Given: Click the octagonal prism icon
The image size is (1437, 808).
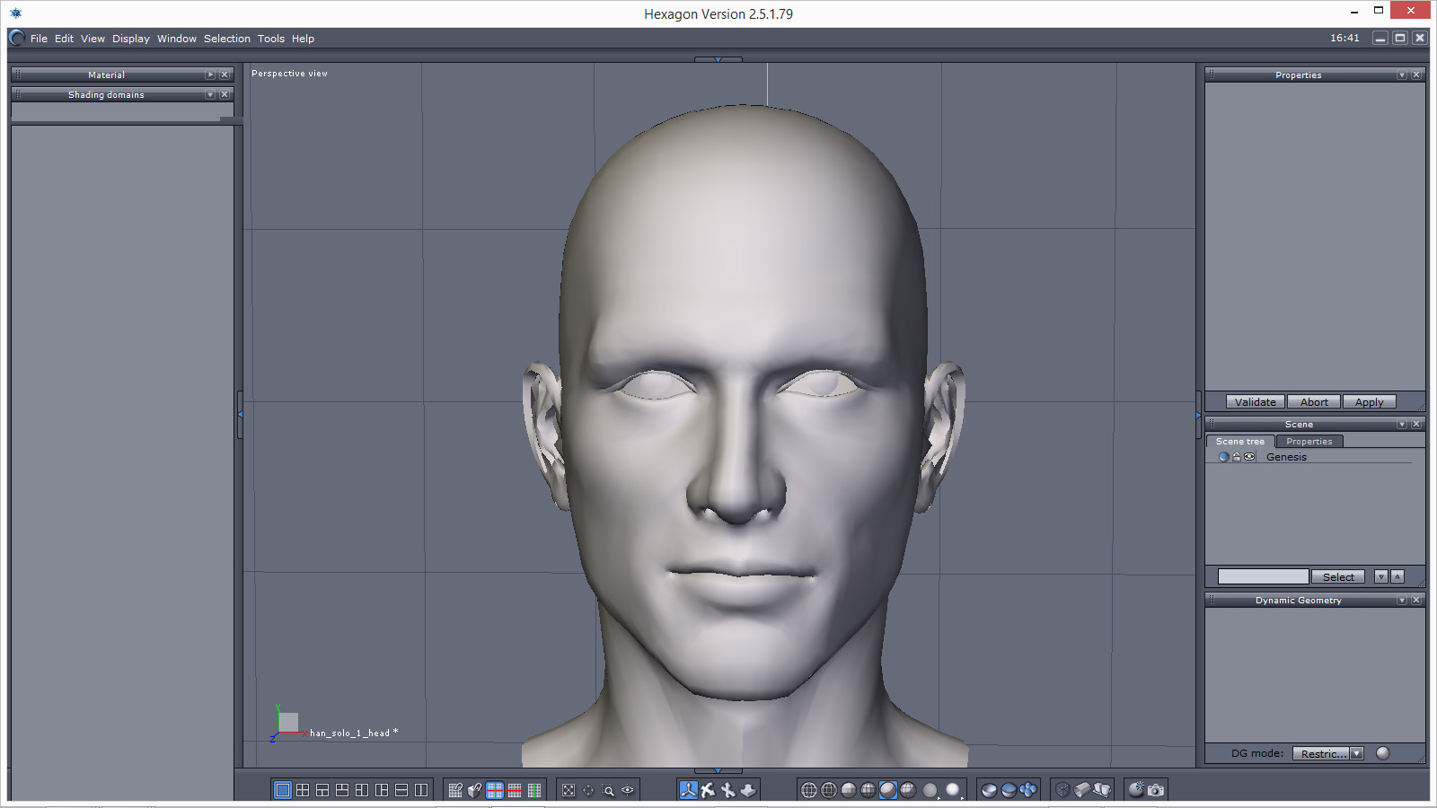Looking at the screenshot, I should (x=1082, y=790).
